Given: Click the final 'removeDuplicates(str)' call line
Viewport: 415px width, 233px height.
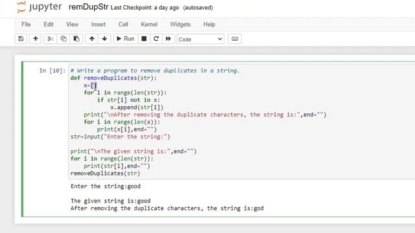Looking at the screenshot, I should pyautogui.click(x=105, y=173).
